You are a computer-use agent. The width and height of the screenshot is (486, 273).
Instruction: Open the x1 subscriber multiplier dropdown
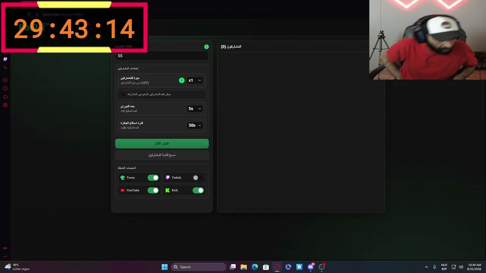pyautogui.click(x=194, y=80)
